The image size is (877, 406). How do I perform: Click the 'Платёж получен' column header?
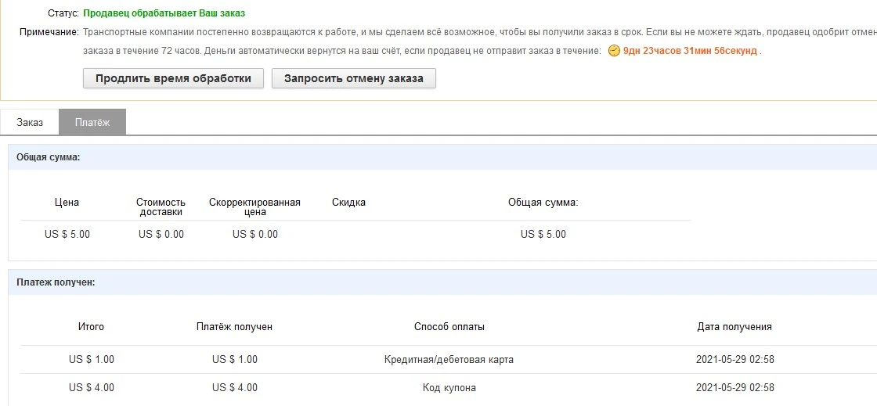coord(234,327)
